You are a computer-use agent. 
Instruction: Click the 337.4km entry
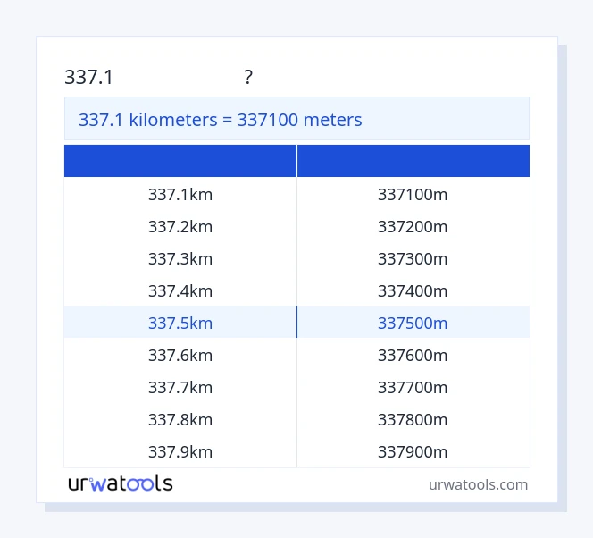180,290
